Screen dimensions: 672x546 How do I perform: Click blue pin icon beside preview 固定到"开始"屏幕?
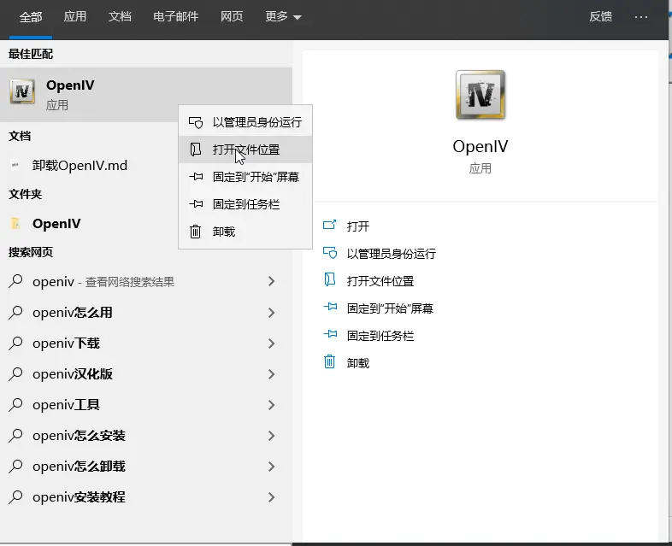pyautogui.click(x=330, y=307)
